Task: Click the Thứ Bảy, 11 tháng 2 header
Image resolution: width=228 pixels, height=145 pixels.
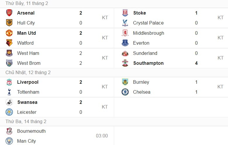Action: click(27, 4)
